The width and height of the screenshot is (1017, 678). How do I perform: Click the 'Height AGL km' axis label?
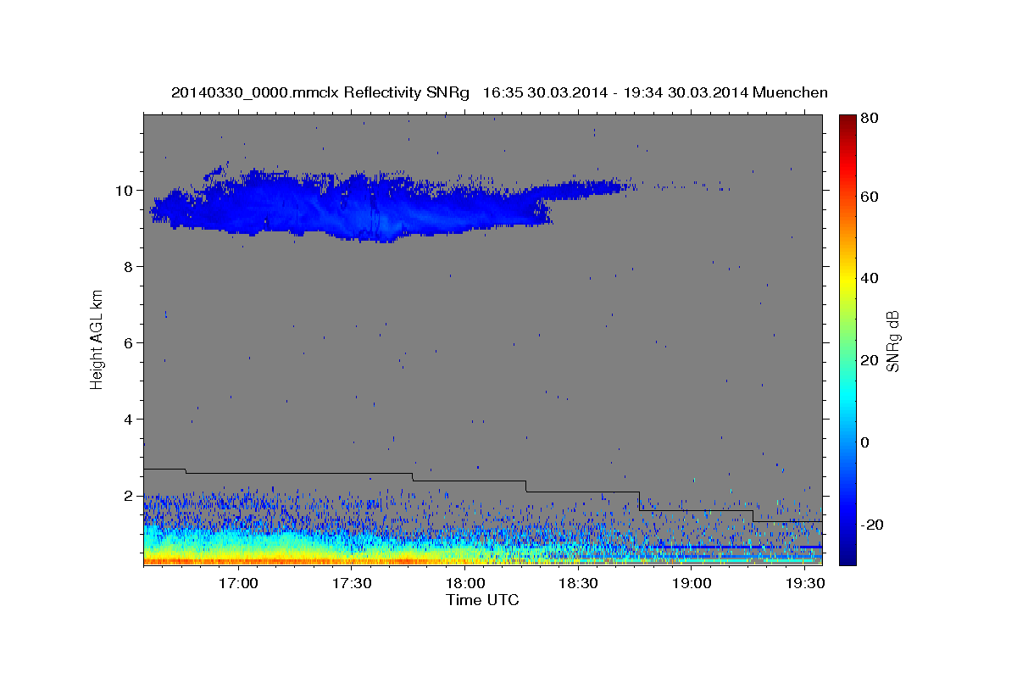tap(97, 341)
